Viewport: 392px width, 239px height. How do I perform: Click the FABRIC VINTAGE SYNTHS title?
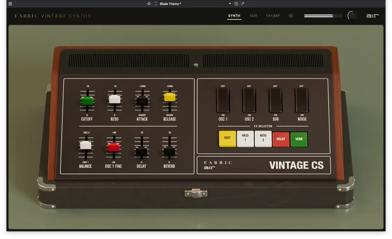(53, 16)
